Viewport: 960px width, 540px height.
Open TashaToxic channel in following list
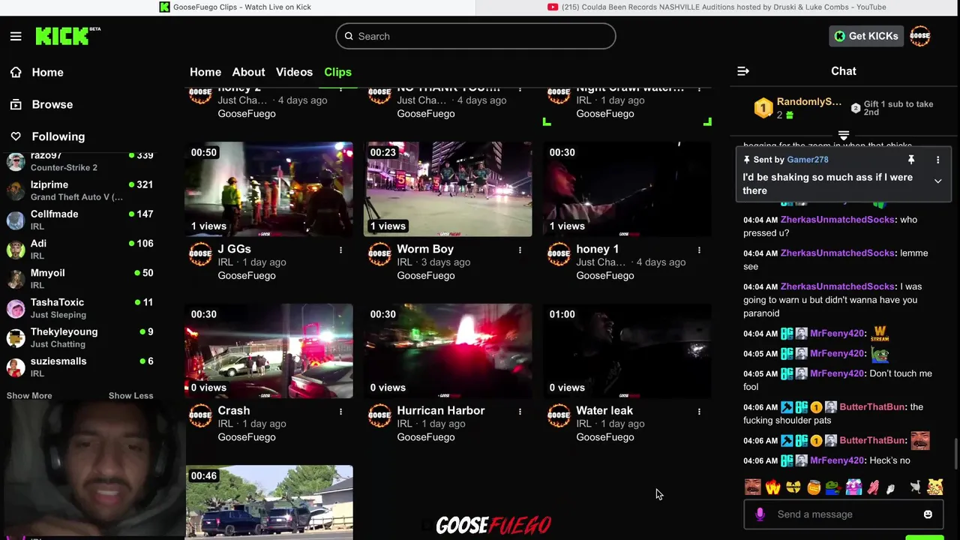[x=80, y=307]
